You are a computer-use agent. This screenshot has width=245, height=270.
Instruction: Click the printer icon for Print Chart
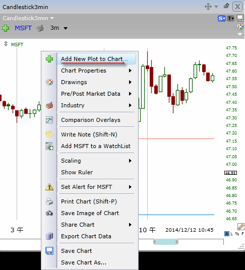coord(49,201)
